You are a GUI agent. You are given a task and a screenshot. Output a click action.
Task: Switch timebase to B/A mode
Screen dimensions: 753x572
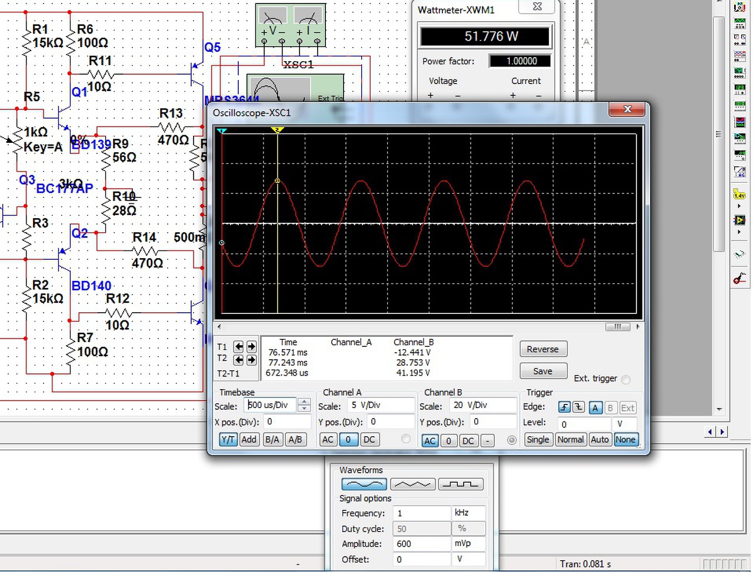tap(272, 440)
